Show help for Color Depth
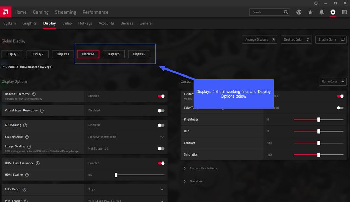 (x=24, y=189)
